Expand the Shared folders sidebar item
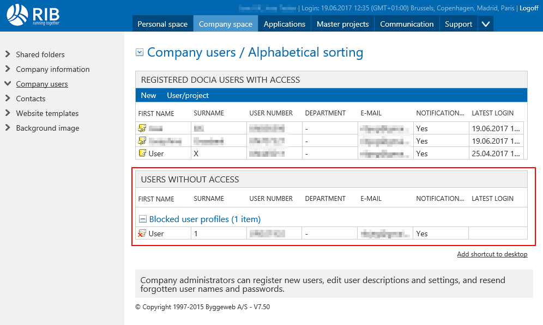 (x=8, y=54)
